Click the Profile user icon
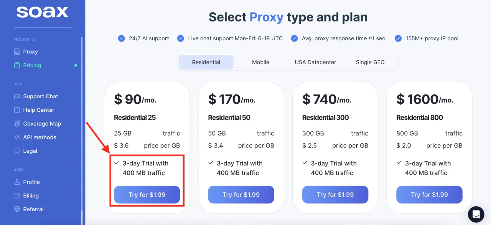The height and width of the screenshot is (225, 491). [x=17, y=182]
